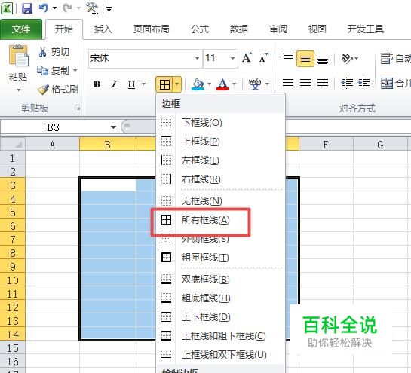Image resolution: width=411 pixels, height=373 pixels.
Task: Select 双底框线(B) double bottom border
Action: point(220,280)
